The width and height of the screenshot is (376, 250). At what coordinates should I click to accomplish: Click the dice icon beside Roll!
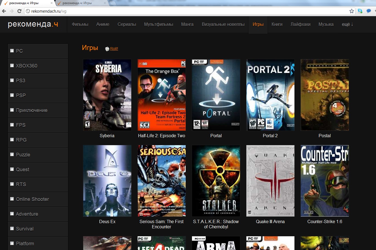click(x=107, y=49)
